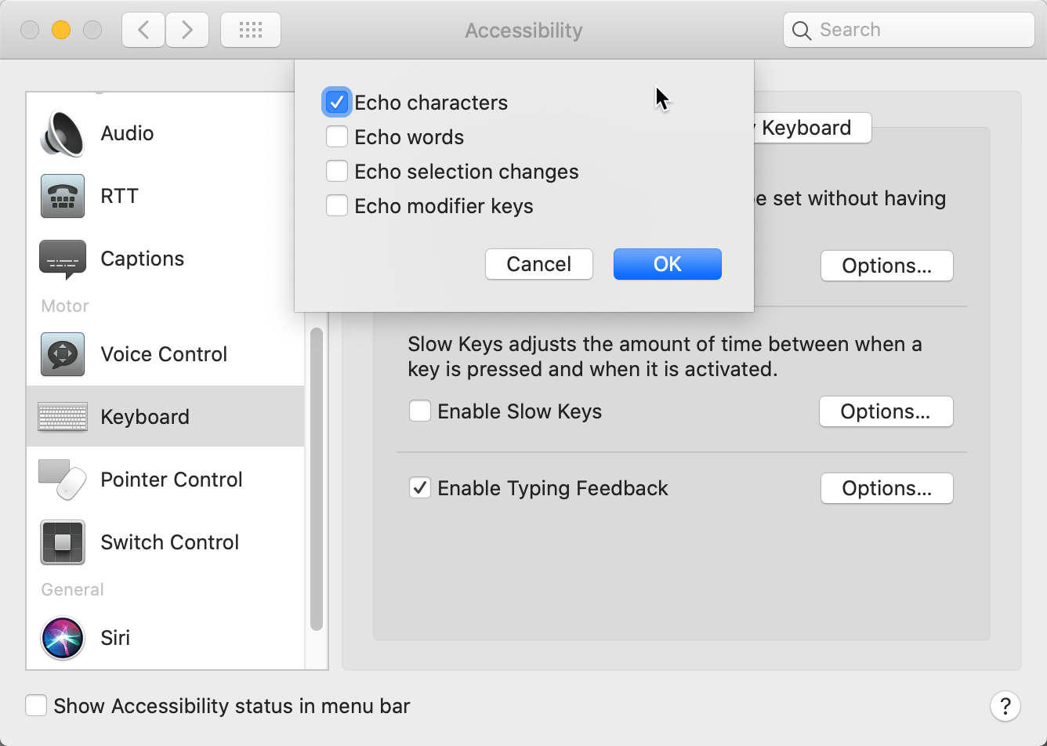Click the Captions icon in sidebar

coord(62,259)
